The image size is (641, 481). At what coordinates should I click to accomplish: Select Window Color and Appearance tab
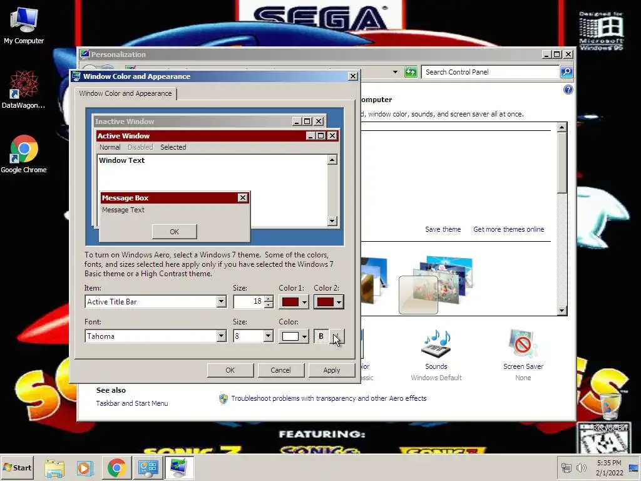125,93
